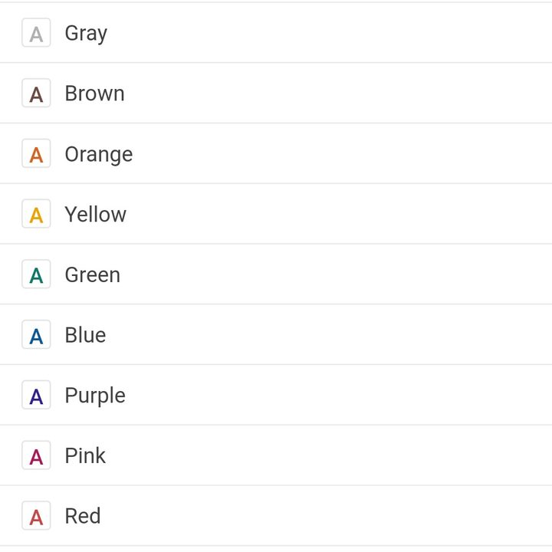Click the pink letter A icon
The image size is (552, 552).
(36, 455)
